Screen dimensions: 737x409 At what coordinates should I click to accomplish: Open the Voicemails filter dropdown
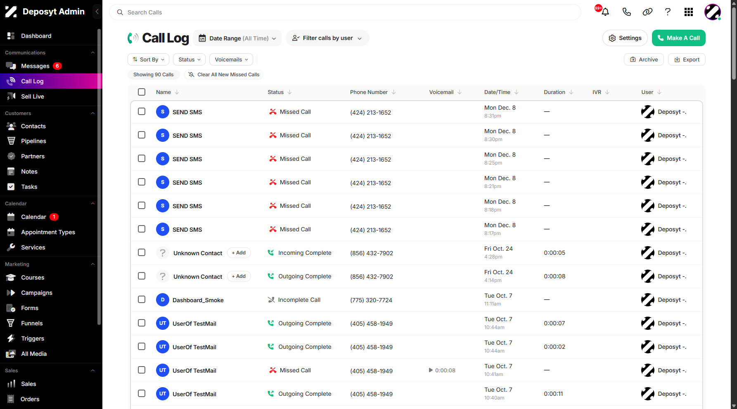231,59
